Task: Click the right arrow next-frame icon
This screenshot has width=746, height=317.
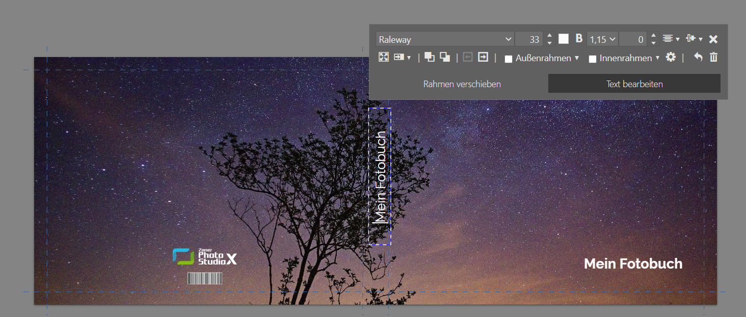Action: coord(483,57)
